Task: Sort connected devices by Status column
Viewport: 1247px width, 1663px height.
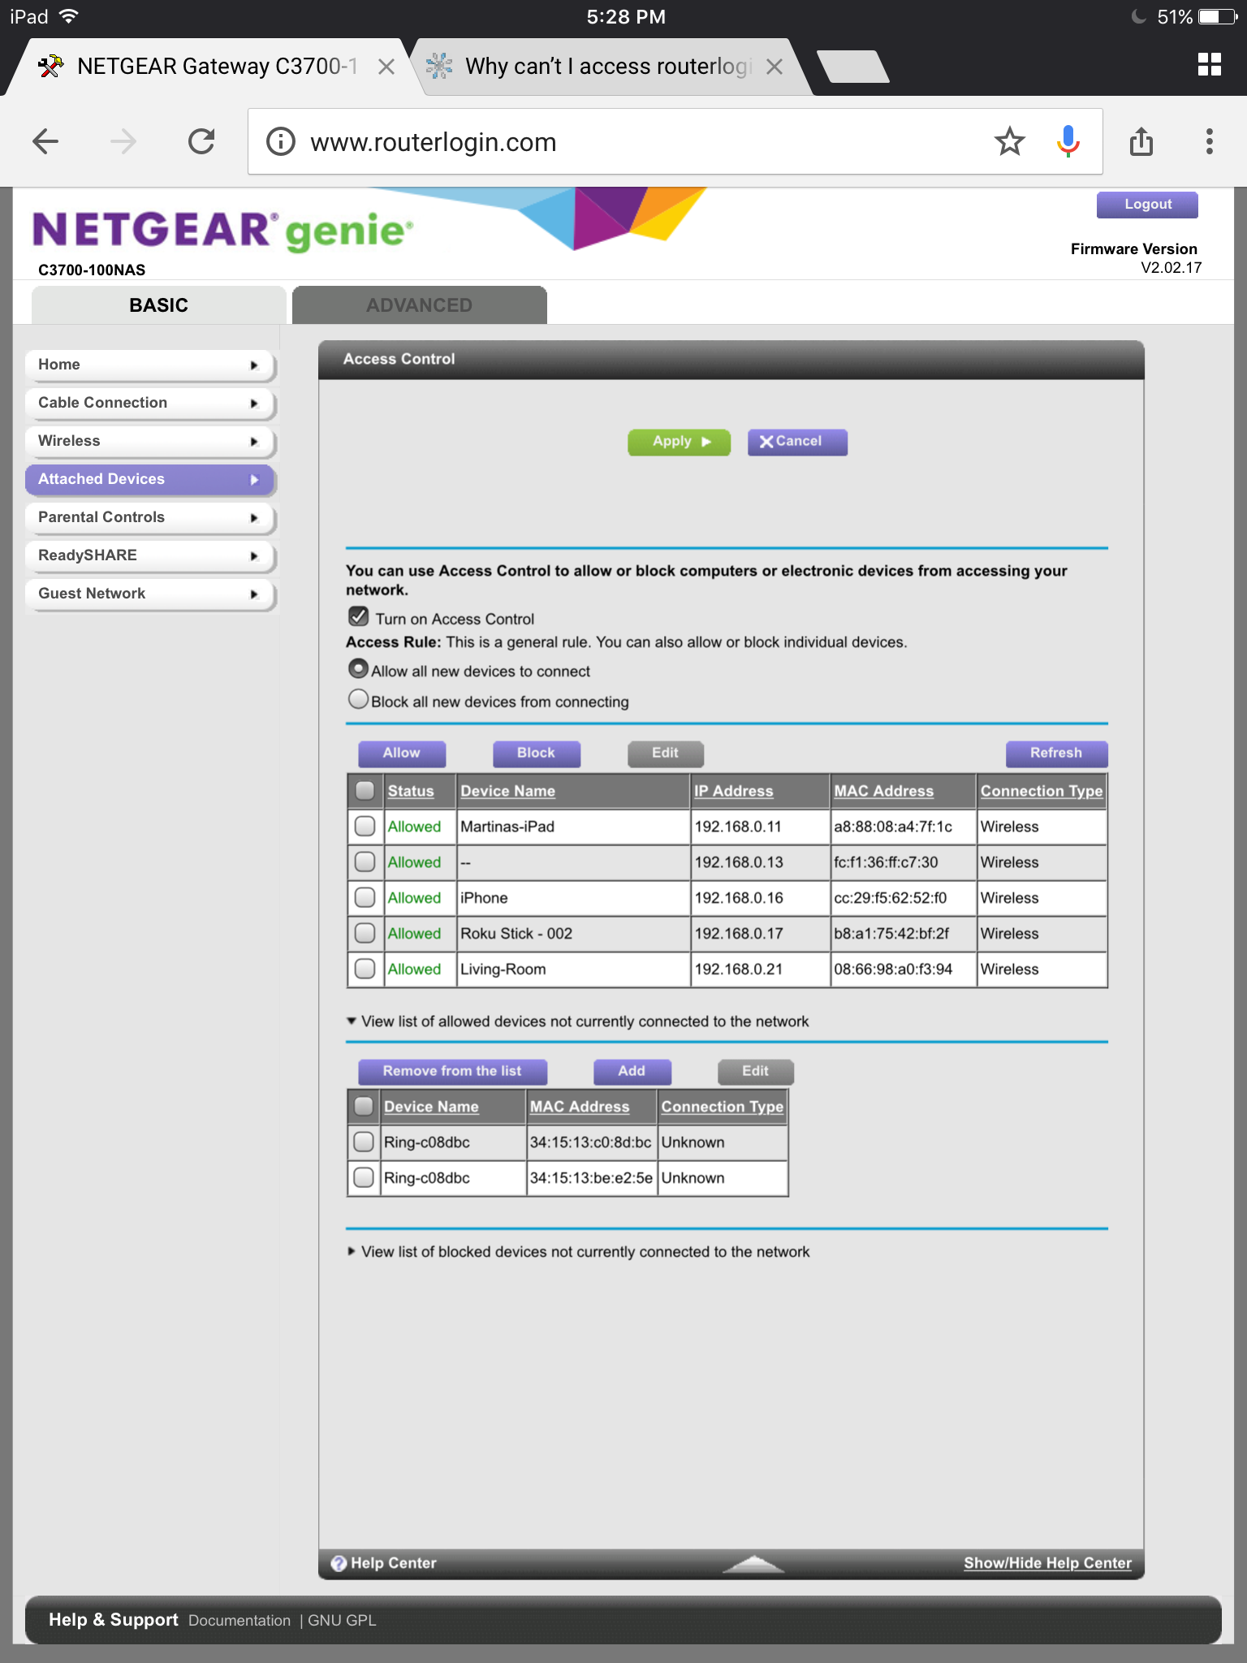Action: click(x=411, y=791)
